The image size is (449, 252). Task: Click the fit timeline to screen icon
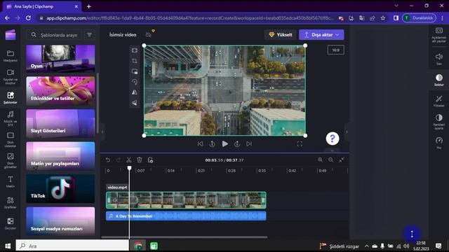pos(342,160)
